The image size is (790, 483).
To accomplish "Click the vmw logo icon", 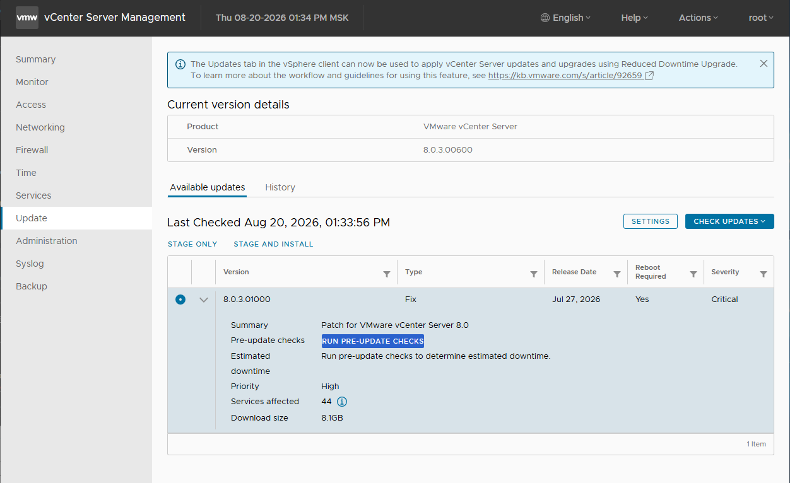I will coord(27,18).
